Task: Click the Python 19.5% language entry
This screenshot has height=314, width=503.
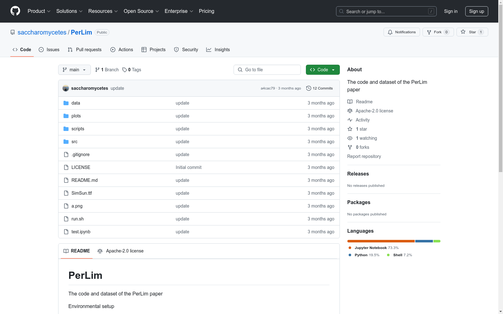Action: point(364,255)
